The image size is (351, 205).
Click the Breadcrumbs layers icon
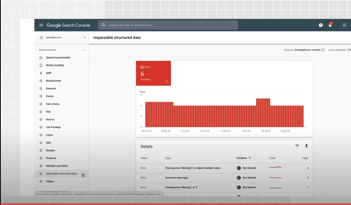[41, 81]
